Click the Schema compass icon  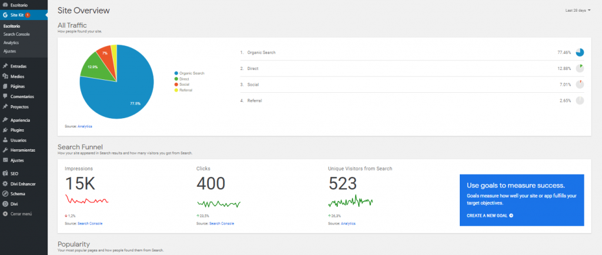coord(5,194)
